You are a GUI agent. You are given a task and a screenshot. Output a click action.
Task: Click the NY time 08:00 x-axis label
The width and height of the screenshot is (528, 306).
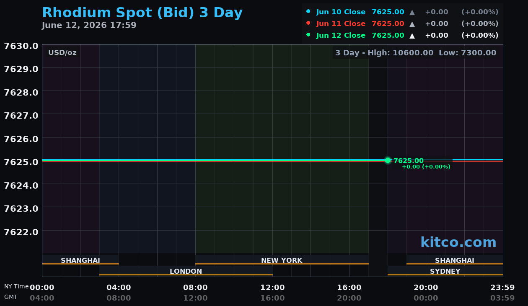point(195,288)
